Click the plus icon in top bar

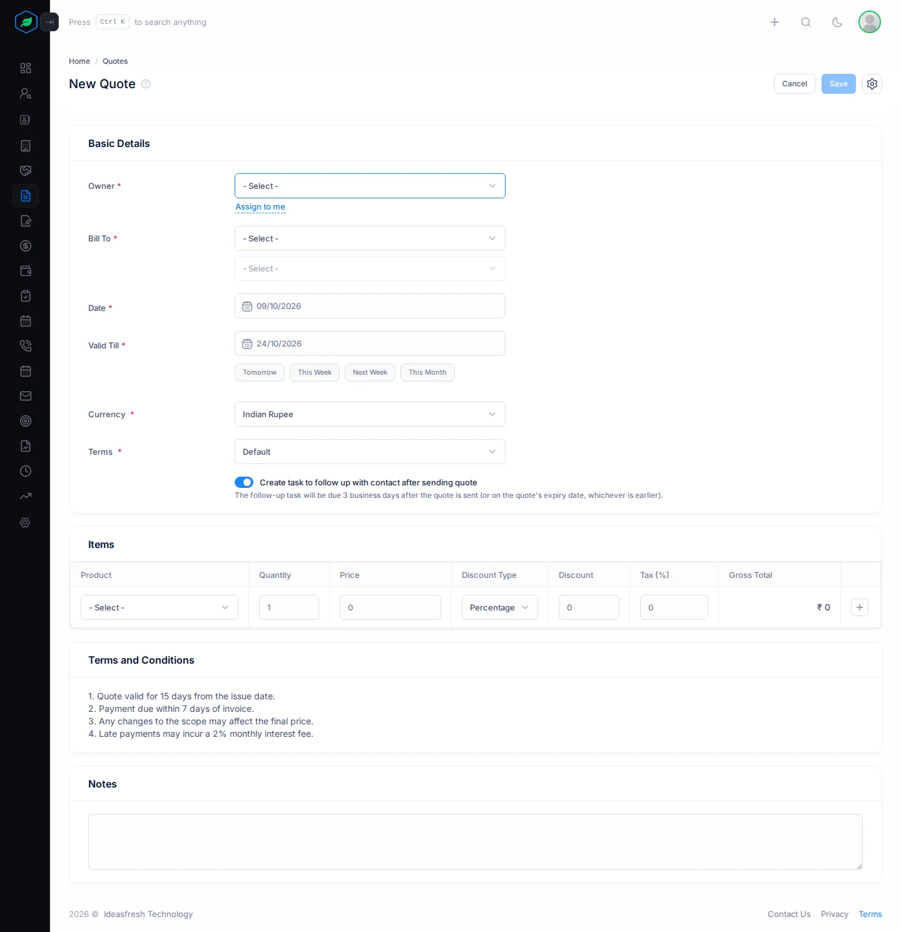point(775,22)
